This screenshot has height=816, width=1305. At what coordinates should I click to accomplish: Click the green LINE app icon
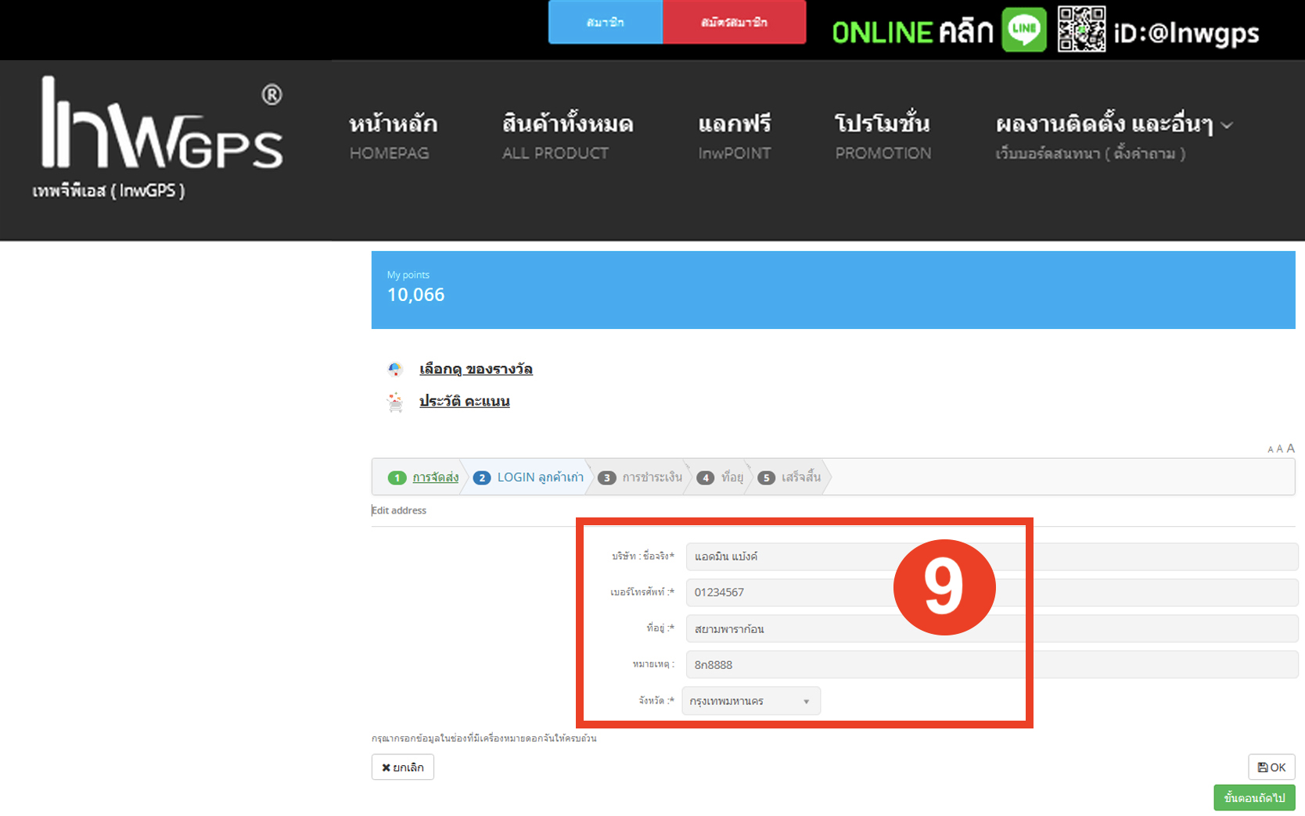1024,30
